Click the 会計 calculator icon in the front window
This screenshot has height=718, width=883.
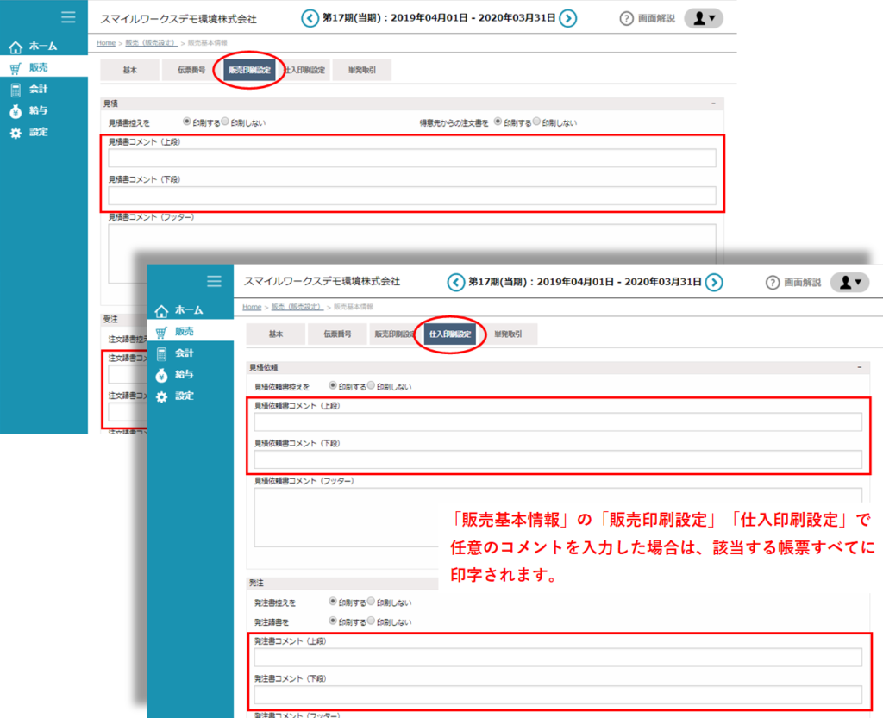click(161, 353)
